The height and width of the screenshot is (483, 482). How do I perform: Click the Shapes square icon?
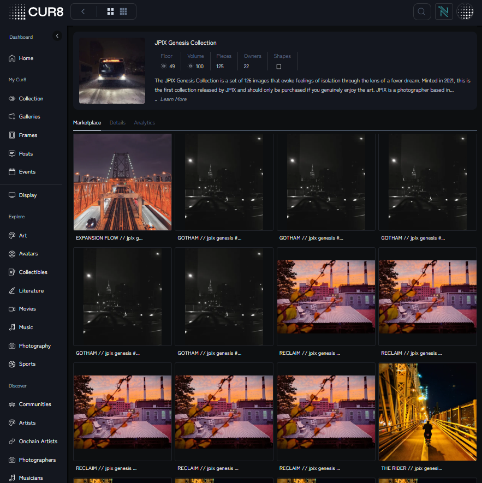tap(278, 67)
